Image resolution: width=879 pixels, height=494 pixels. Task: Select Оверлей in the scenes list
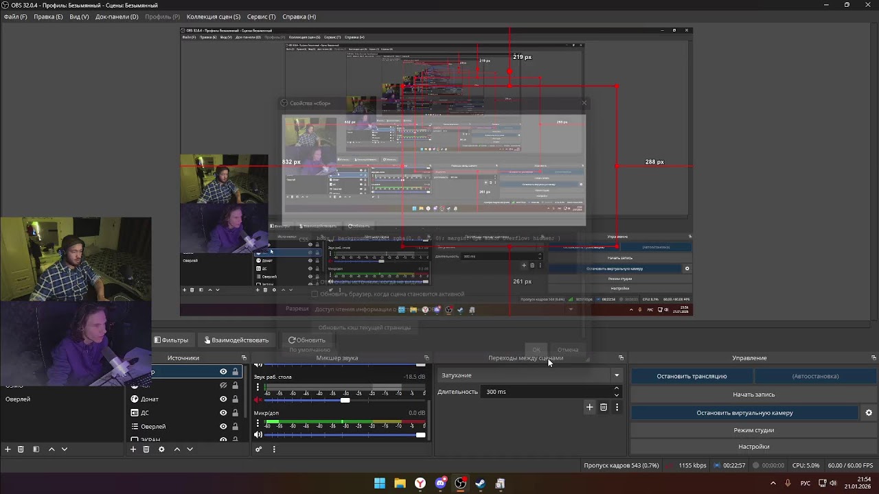pyautogui.click(x=19, y=399)
